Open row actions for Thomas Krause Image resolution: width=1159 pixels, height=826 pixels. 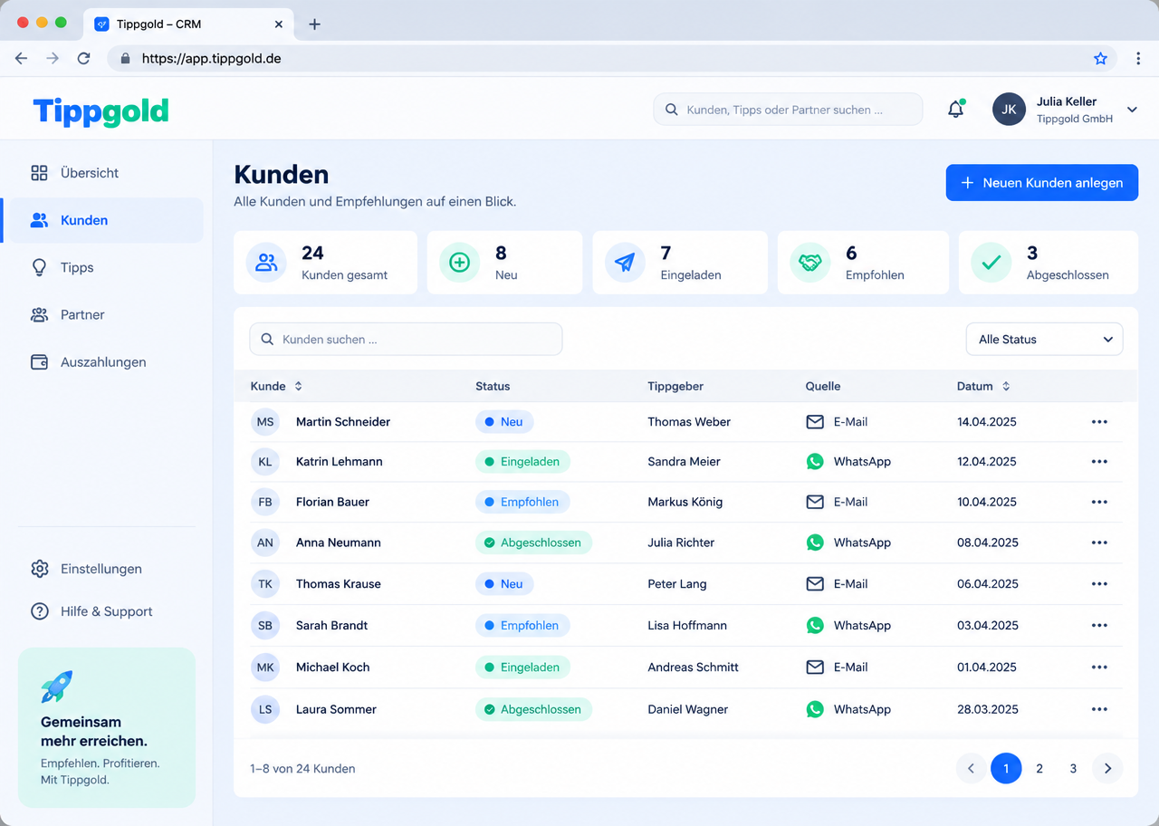coord(1099,584)
